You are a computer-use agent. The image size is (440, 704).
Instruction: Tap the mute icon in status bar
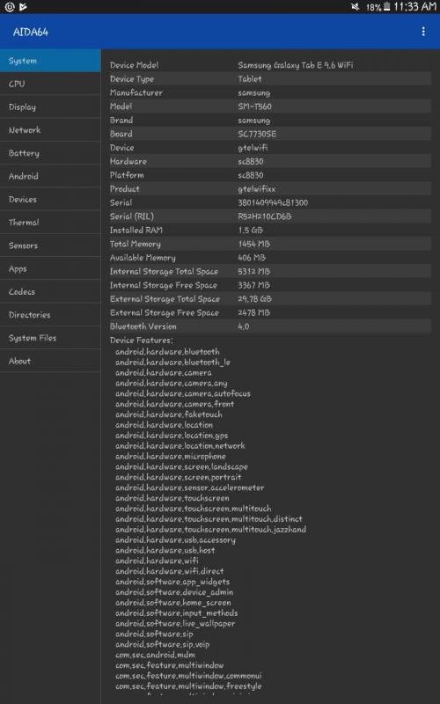(356, 7)
